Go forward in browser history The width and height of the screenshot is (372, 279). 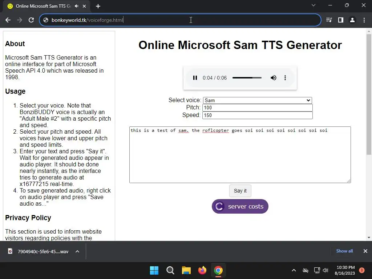point(20,20)
